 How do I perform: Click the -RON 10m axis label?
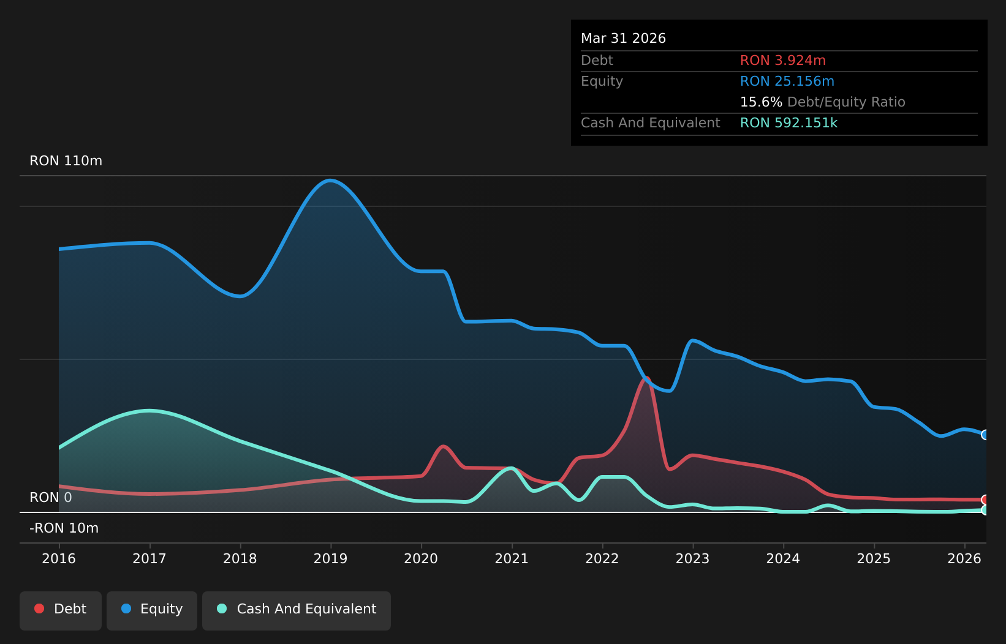tap(64, 528)
